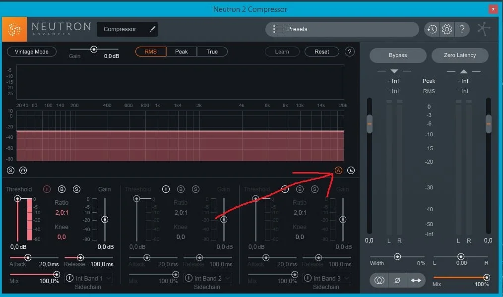Image resolution: width=503 pixels, height=297 pixels.
Task: Click the help icon beside Reset
Action: coord(350,52)
